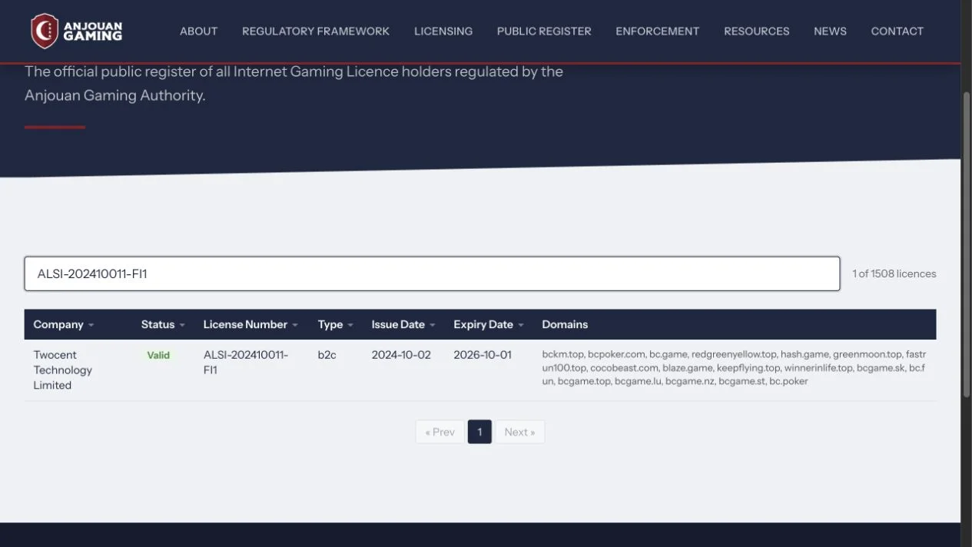The image size is (972, 547).
Task: Click the license number ALSI-202410011-FI1 cell
Action: (x=246, y=362)
